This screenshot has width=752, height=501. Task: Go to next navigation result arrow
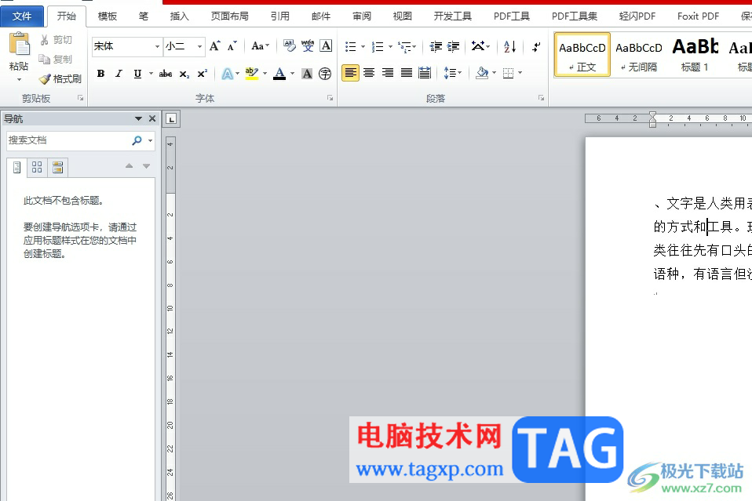(146, 166)
